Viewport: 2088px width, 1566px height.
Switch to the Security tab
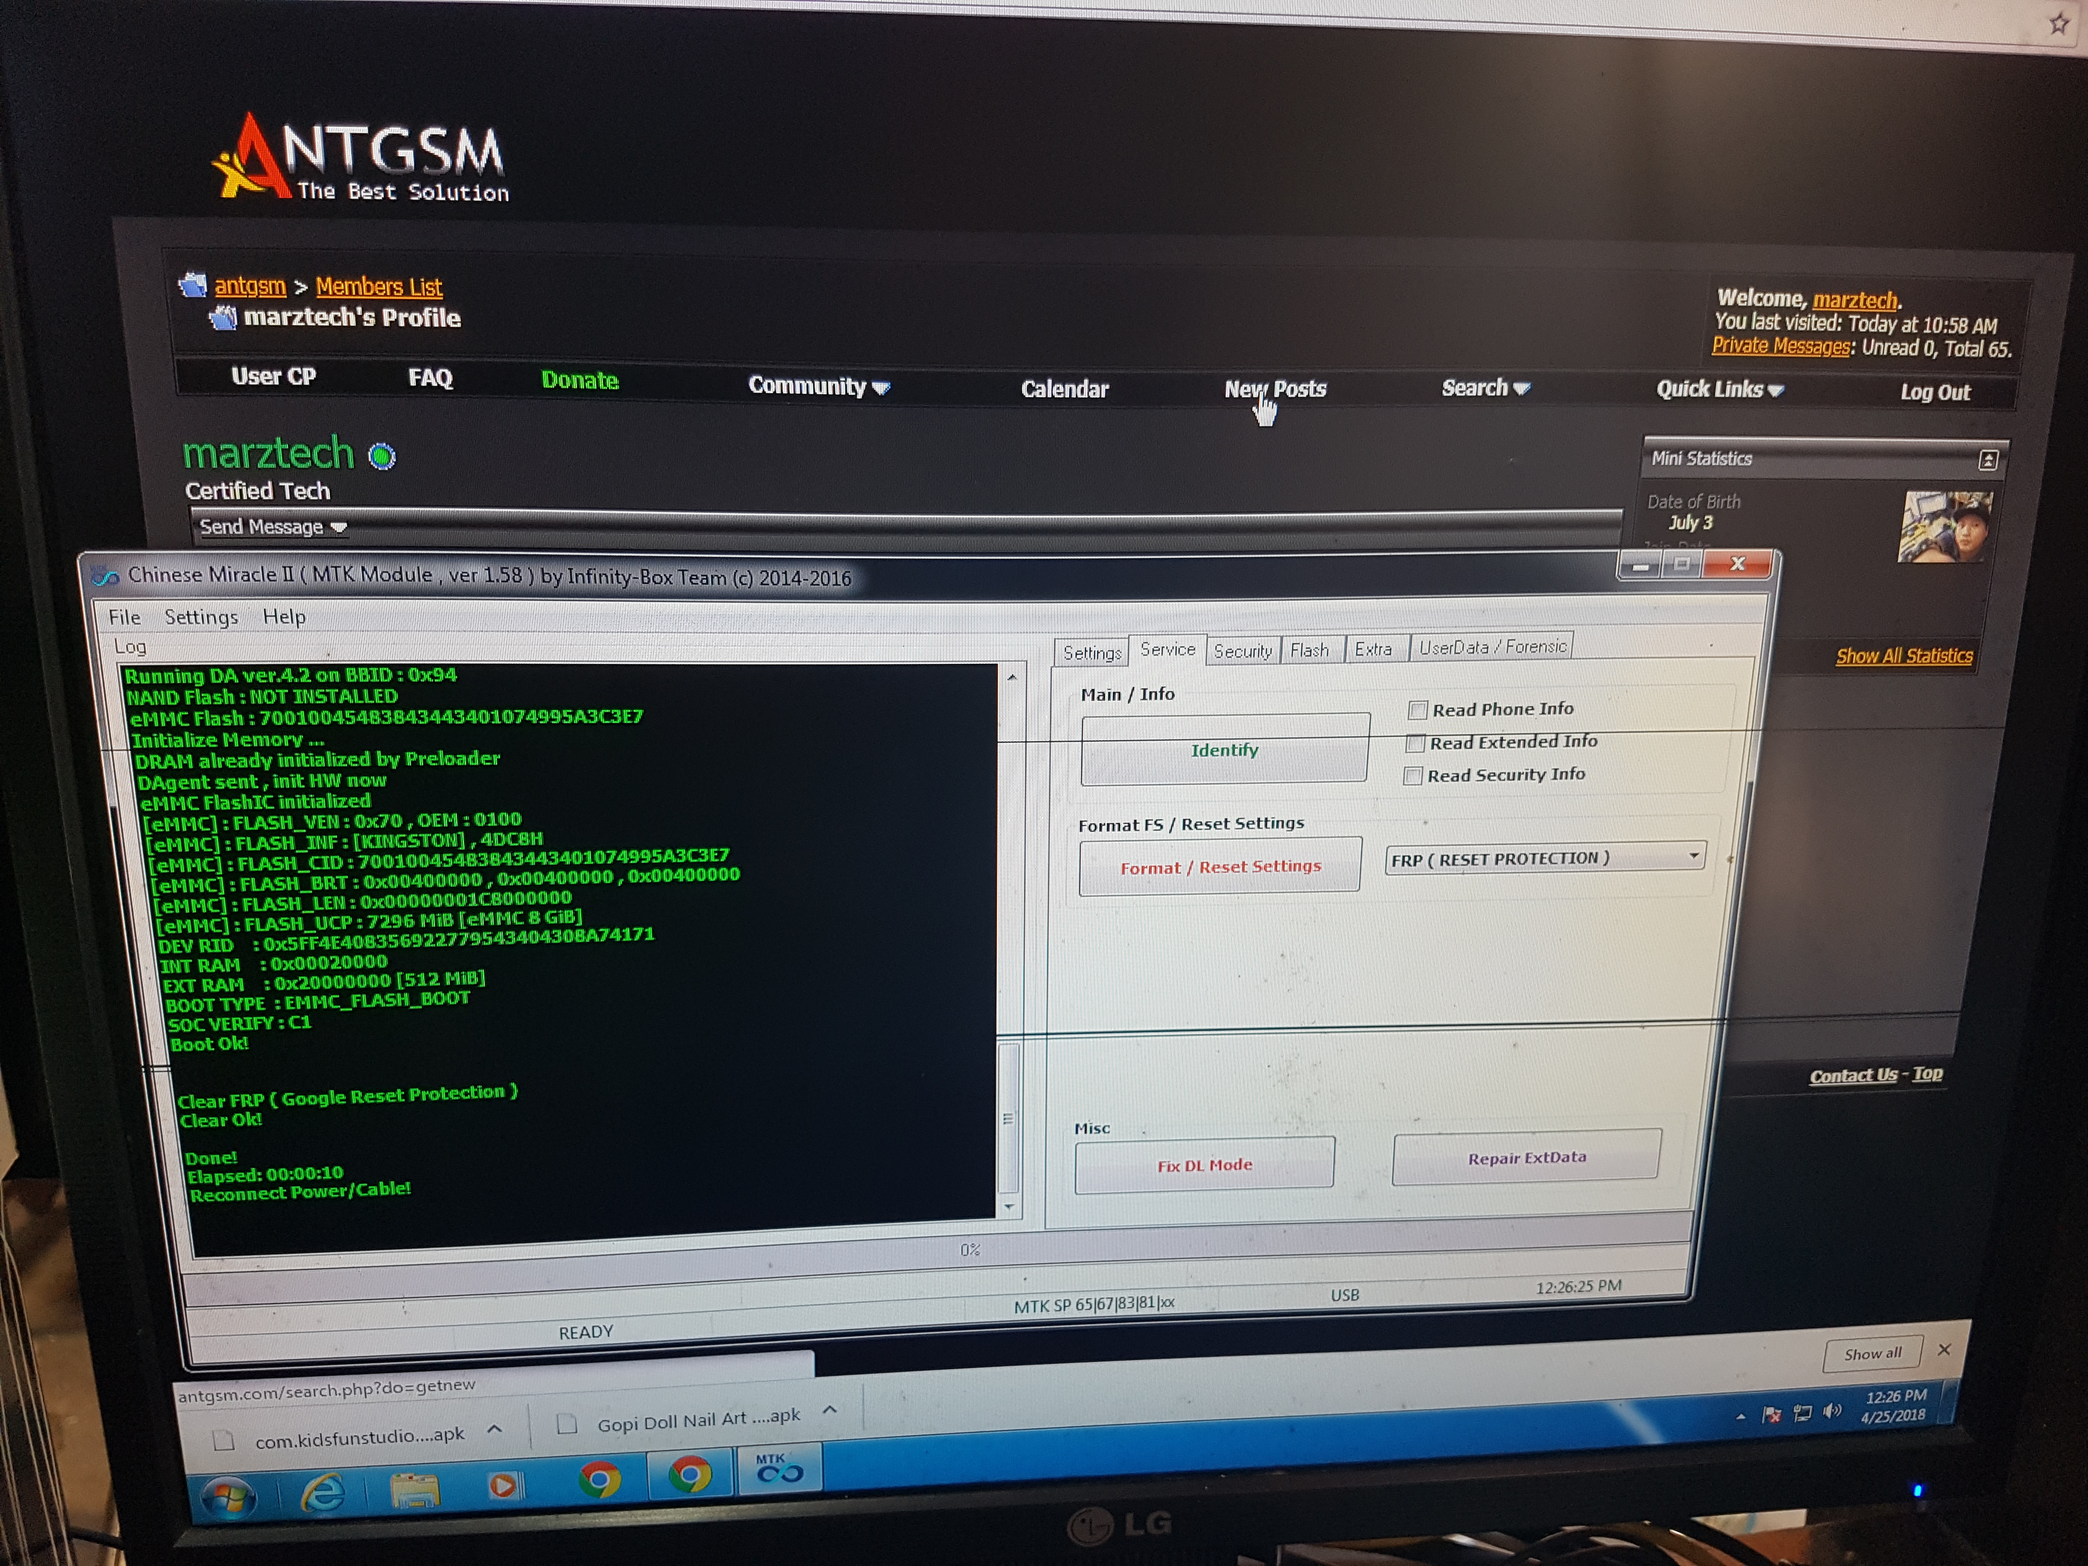[1242, 650]
